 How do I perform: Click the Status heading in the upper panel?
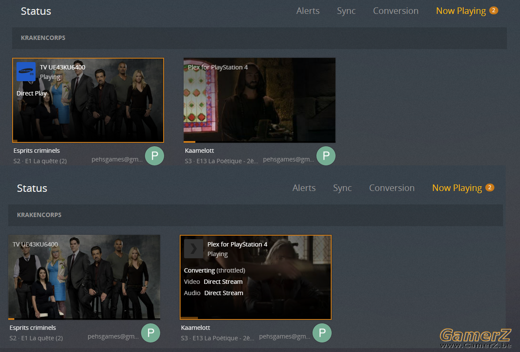(36, 11)
